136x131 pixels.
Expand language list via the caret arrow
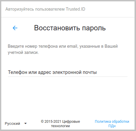[26, 124]
